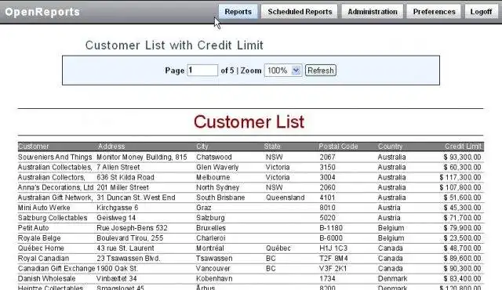
Task: Click the Customer column header
Action: (x=33, y=147)
